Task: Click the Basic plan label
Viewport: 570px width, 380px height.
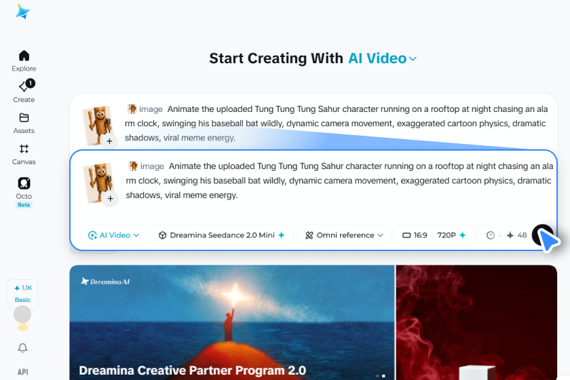Action: click(x=22, y=300)
